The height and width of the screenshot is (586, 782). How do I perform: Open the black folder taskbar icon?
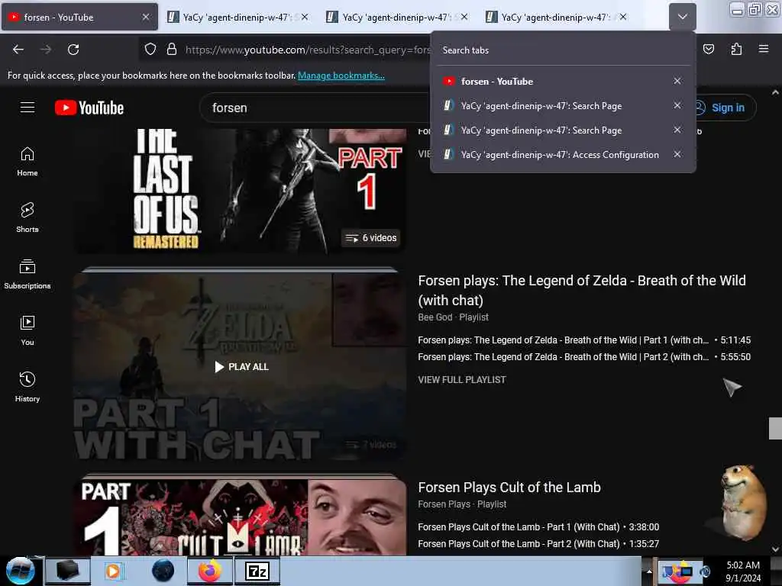[68, 571]
